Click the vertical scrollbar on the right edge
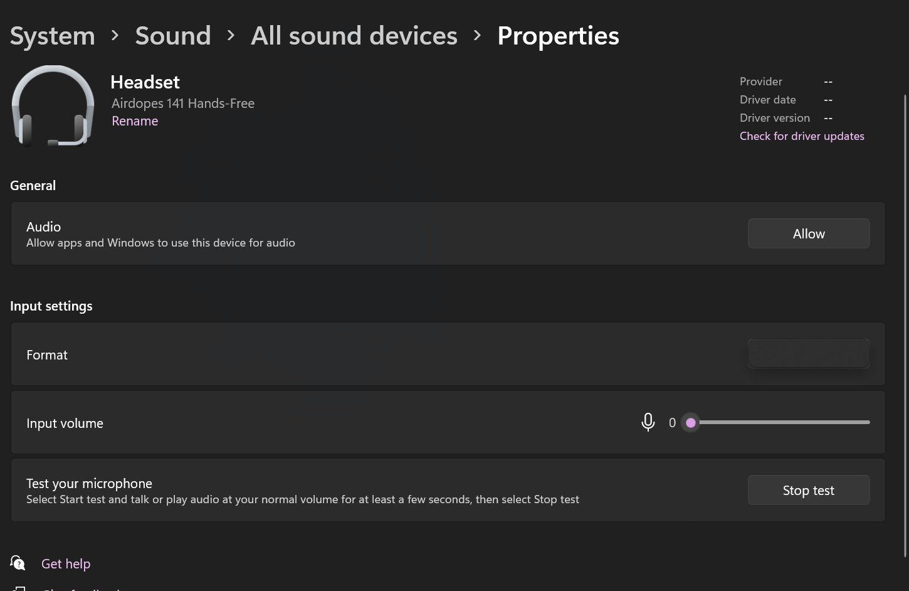909x591 pixels. tap(905, 314)
